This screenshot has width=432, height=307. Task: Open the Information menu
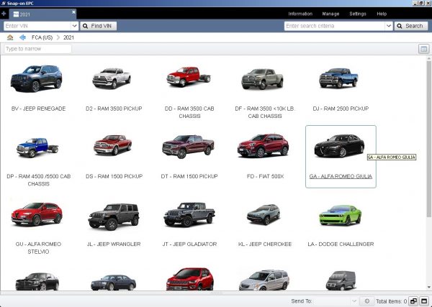(x=300, y=14)
